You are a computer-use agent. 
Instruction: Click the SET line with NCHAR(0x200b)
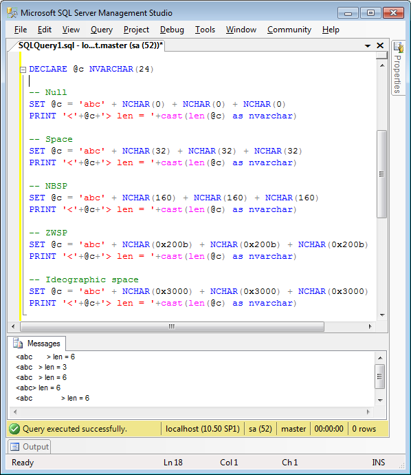click(x=199, y=244)
